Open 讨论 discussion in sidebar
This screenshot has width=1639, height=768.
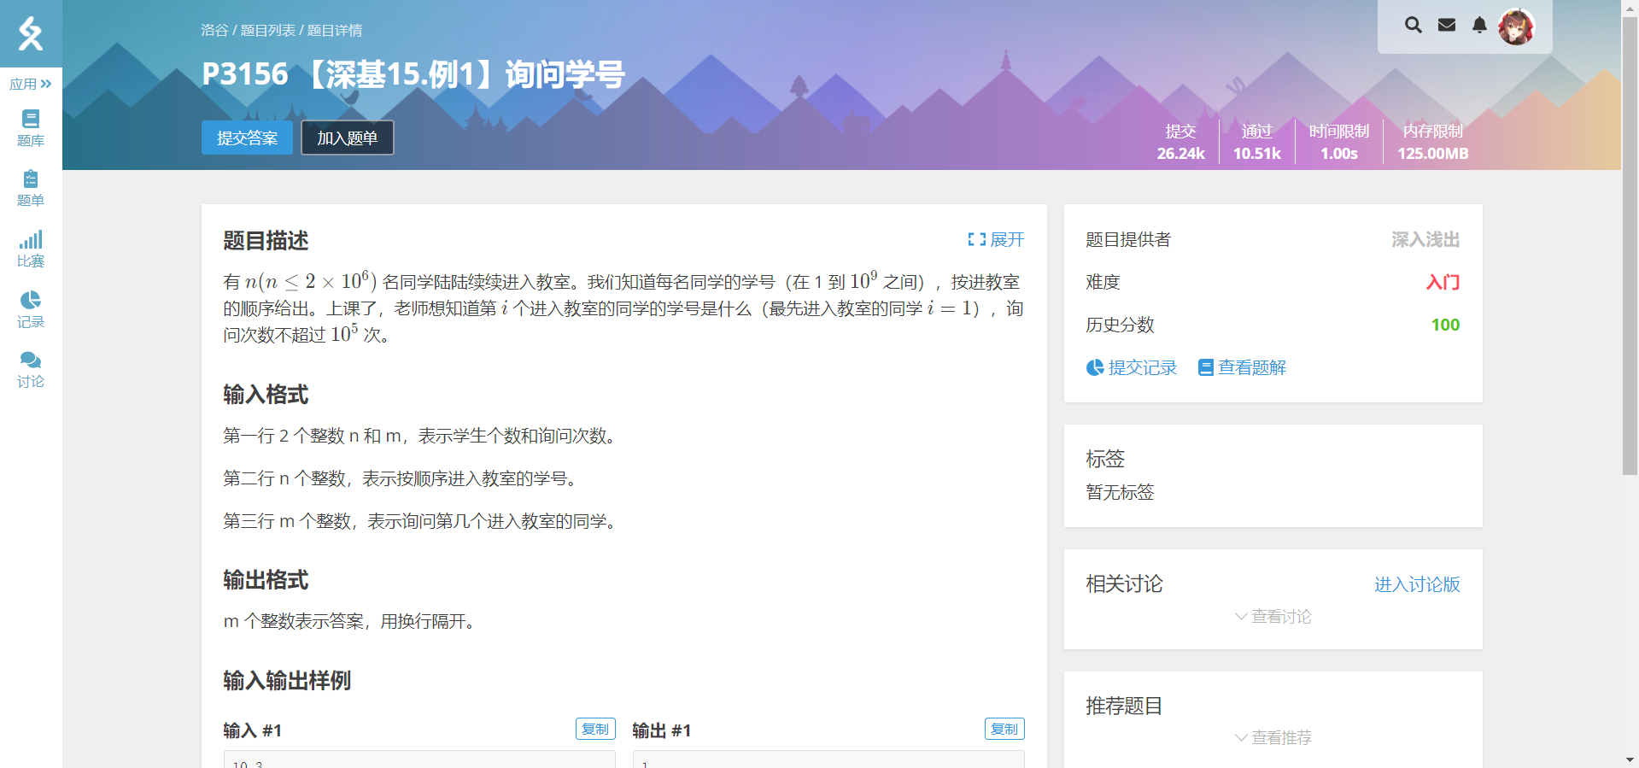(x=31, y=369)
